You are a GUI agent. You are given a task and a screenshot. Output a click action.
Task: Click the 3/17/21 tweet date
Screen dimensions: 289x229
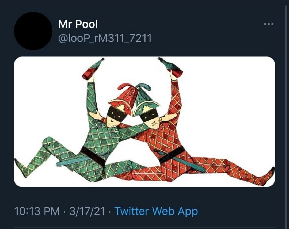click(x=87, y=211)
